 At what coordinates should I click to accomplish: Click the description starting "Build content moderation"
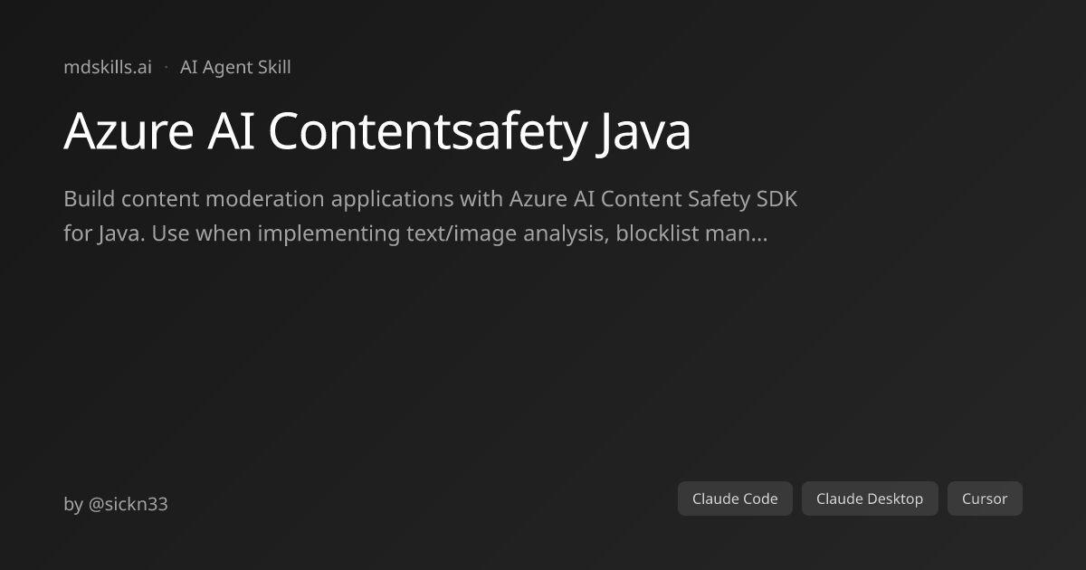click(x=431, y=216)
